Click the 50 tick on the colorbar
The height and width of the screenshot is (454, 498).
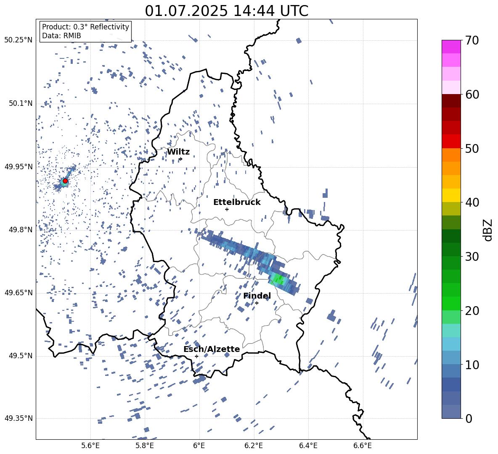pos(472,148)
